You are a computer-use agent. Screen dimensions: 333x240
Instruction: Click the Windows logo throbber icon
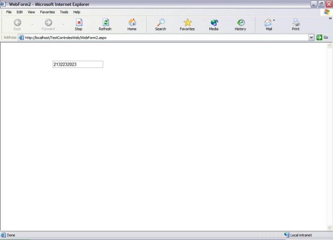[327, 12]
